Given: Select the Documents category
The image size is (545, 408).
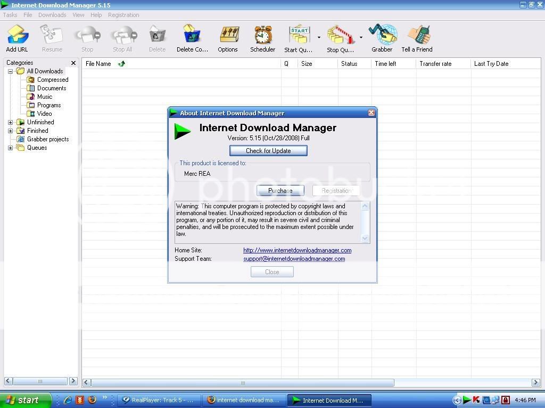Looking at the screenshot, I should pyautogui.click(x=52, y=88).
